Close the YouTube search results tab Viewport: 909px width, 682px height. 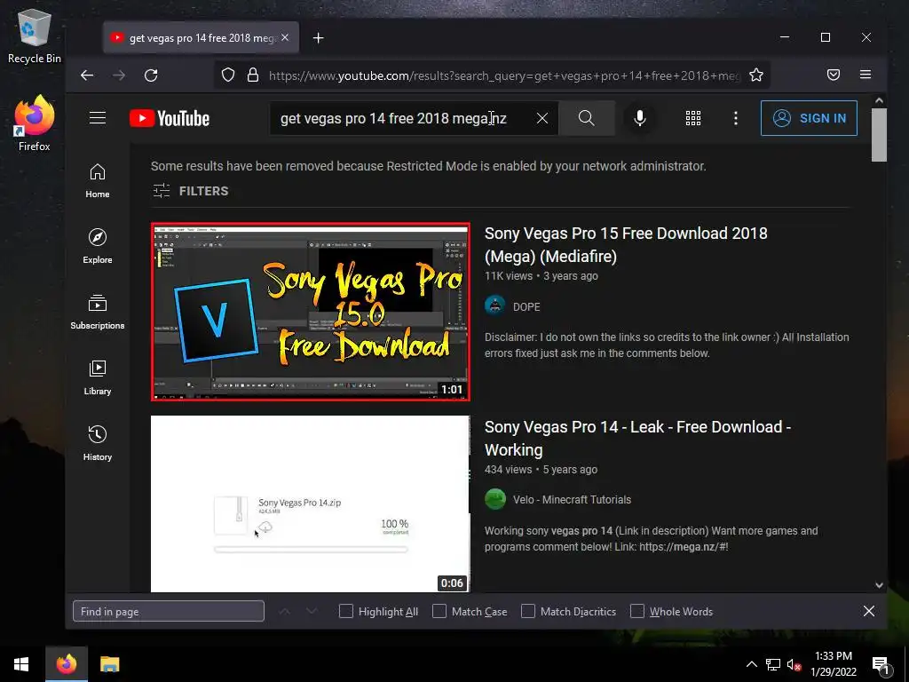pyautogui.click(x=285, y=37)
